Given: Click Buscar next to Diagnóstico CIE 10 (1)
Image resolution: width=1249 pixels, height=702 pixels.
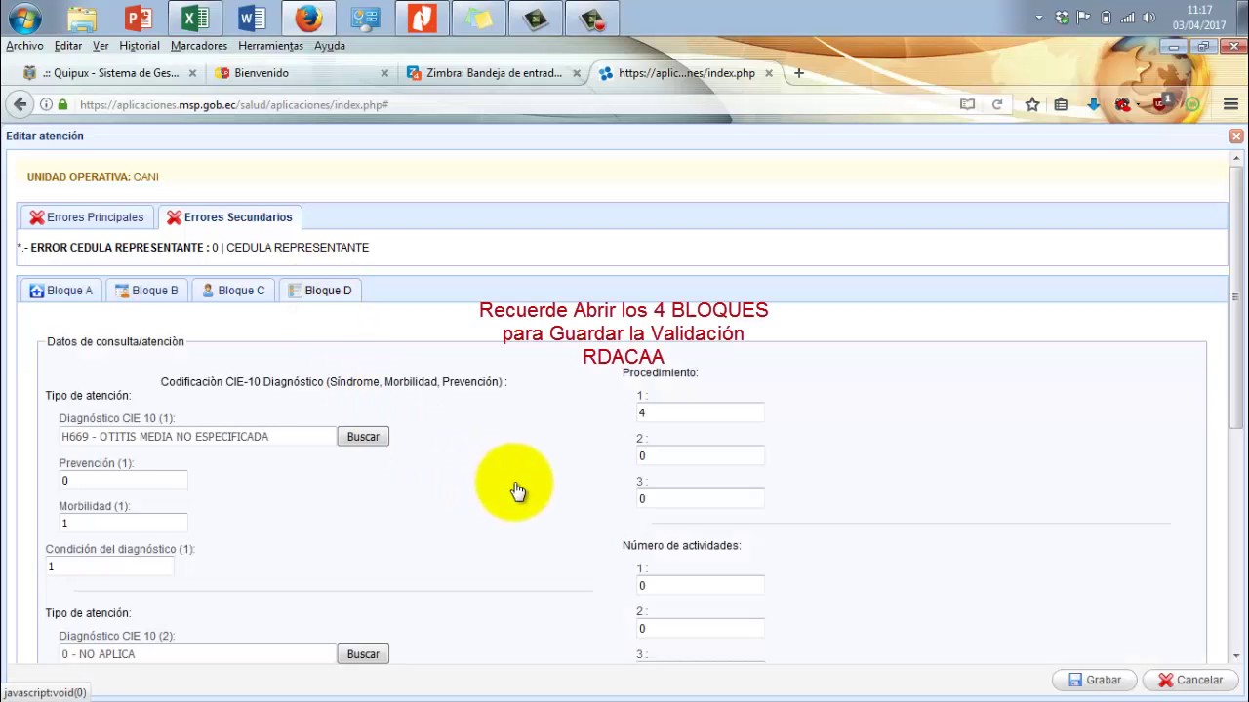Looking at the screenshot, I should pyautogui.click(x=363, y=437).
